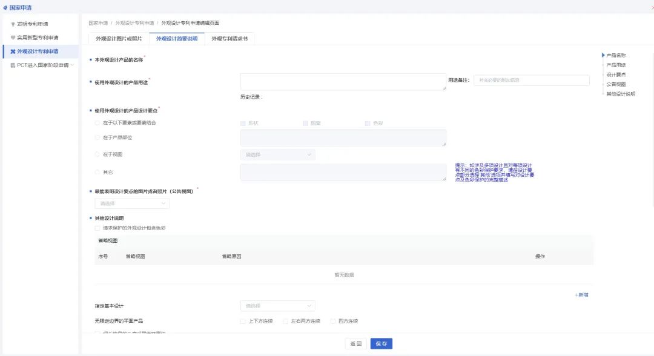The width and height of the screenshot is (654, 356).
Task: Click the PCT进入国家阶段申请 document icon
Action: tap(13, 65)
